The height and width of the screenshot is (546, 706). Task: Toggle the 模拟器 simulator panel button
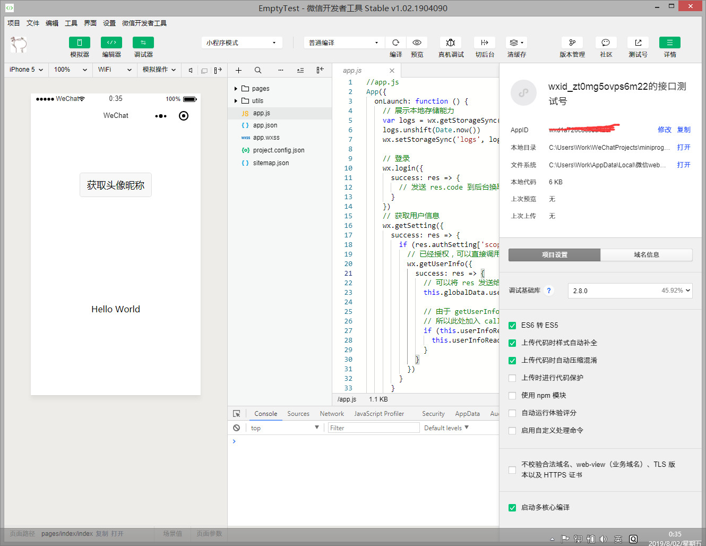tap(80, 42)
